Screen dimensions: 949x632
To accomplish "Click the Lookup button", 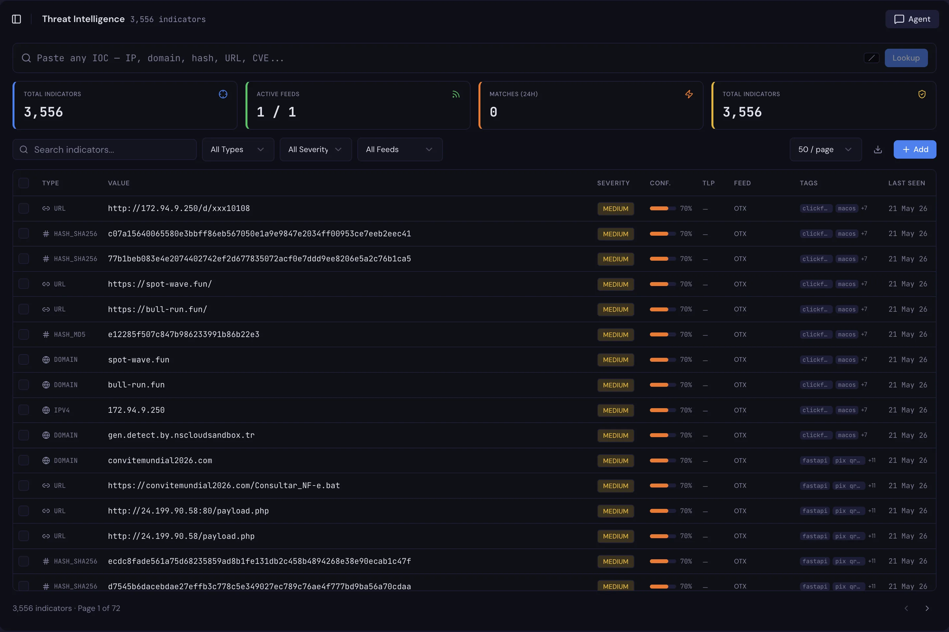I will point(906,58).
